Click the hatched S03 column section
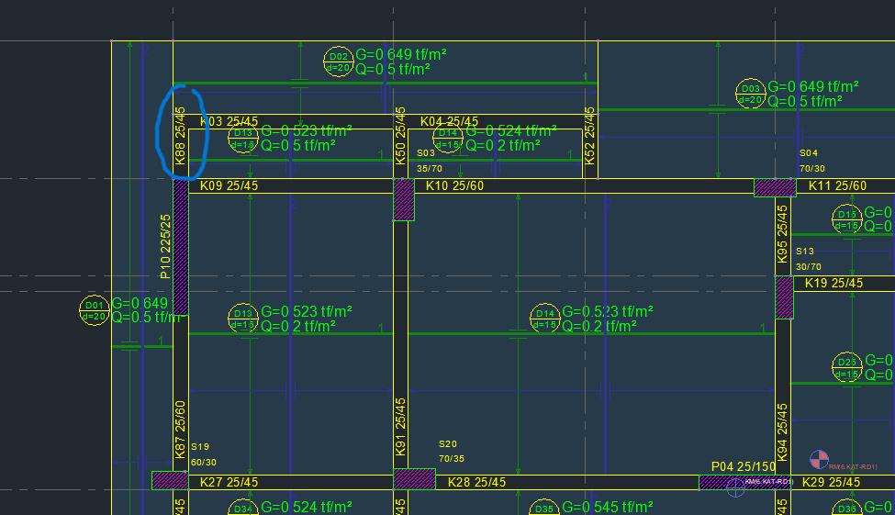Viewport: 895px width, 515px height. tap(404, 199)
